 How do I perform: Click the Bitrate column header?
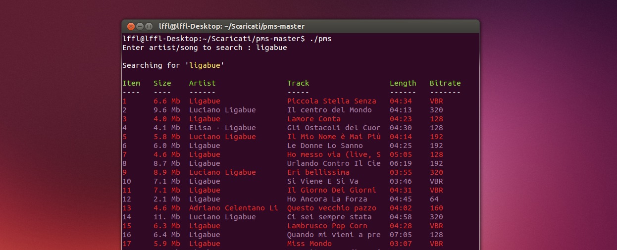[x=445, y=83]
